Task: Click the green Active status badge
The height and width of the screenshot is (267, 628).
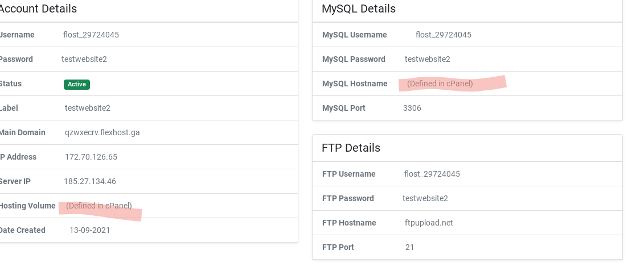Action: (x=77, y=84)
